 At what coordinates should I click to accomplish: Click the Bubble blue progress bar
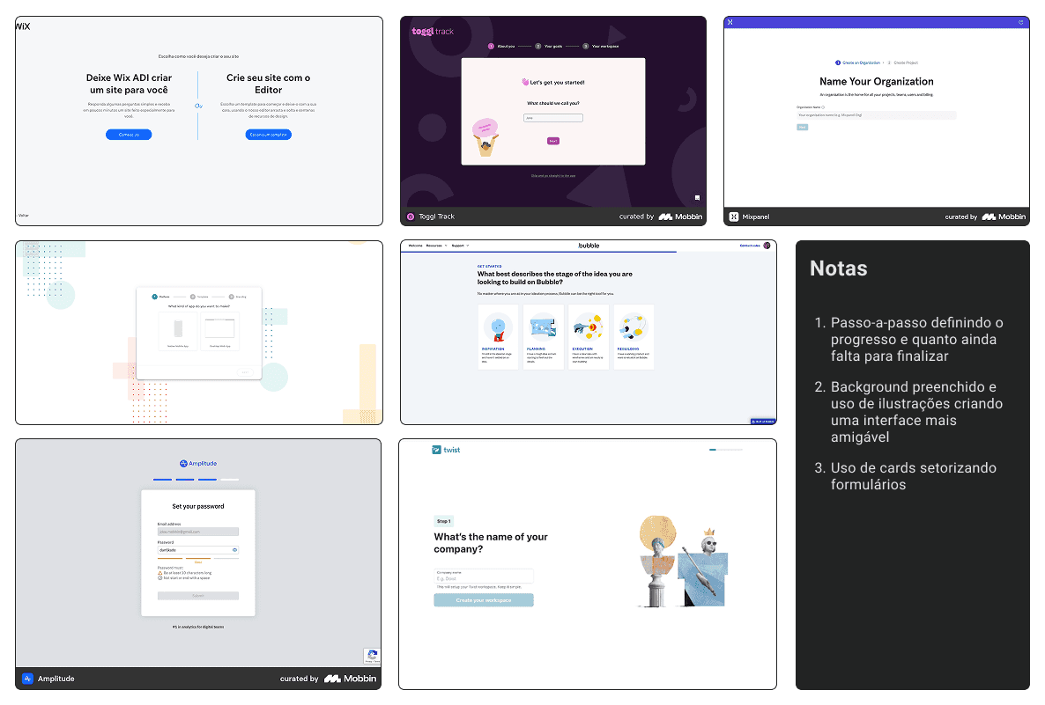tap(538, 252)
